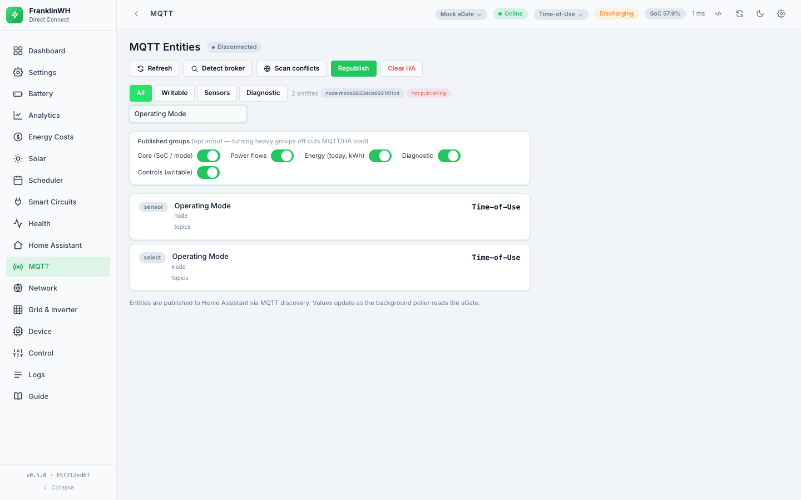Toggle dark mode moon icon
The width and height of the screenshot is (801, 500).
(x=760, y=14)
